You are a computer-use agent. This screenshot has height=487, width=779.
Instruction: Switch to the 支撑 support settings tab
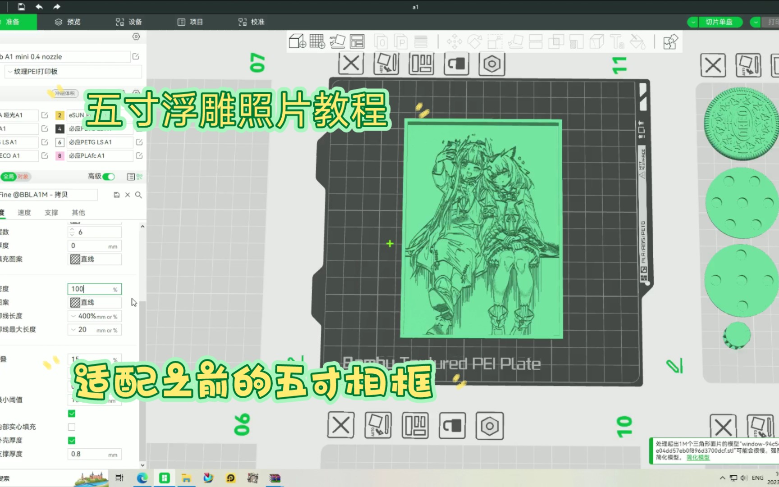[x=51, y=212]
